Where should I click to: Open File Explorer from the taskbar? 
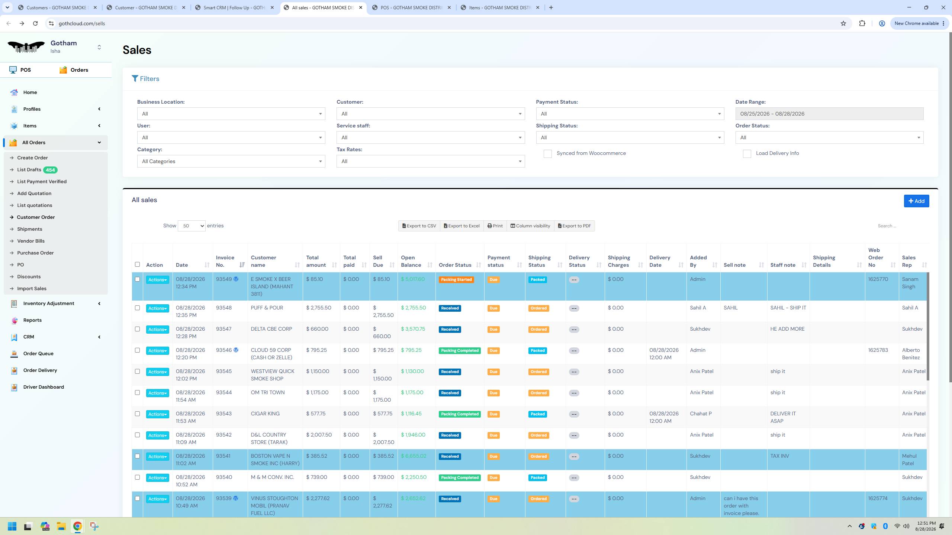61,526
